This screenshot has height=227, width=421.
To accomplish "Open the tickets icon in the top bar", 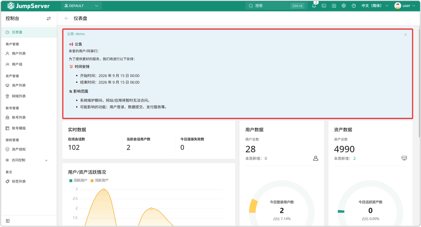I will point(334,6).
